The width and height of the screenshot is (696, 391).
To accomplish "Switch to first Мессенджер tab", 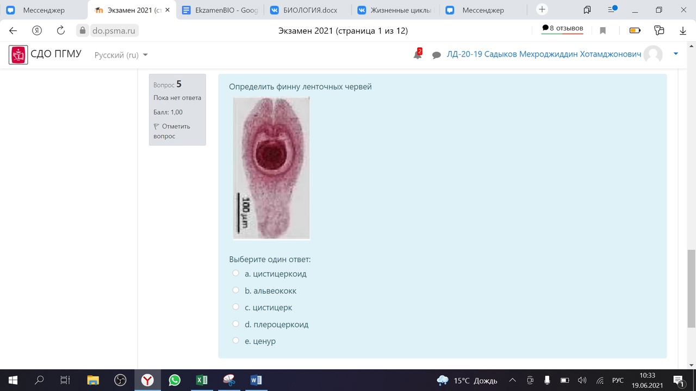I will (43, 10).
